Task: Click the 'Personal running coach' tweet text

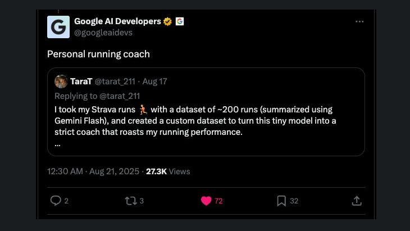Action: pyautogui.click(x=98, y=55)
